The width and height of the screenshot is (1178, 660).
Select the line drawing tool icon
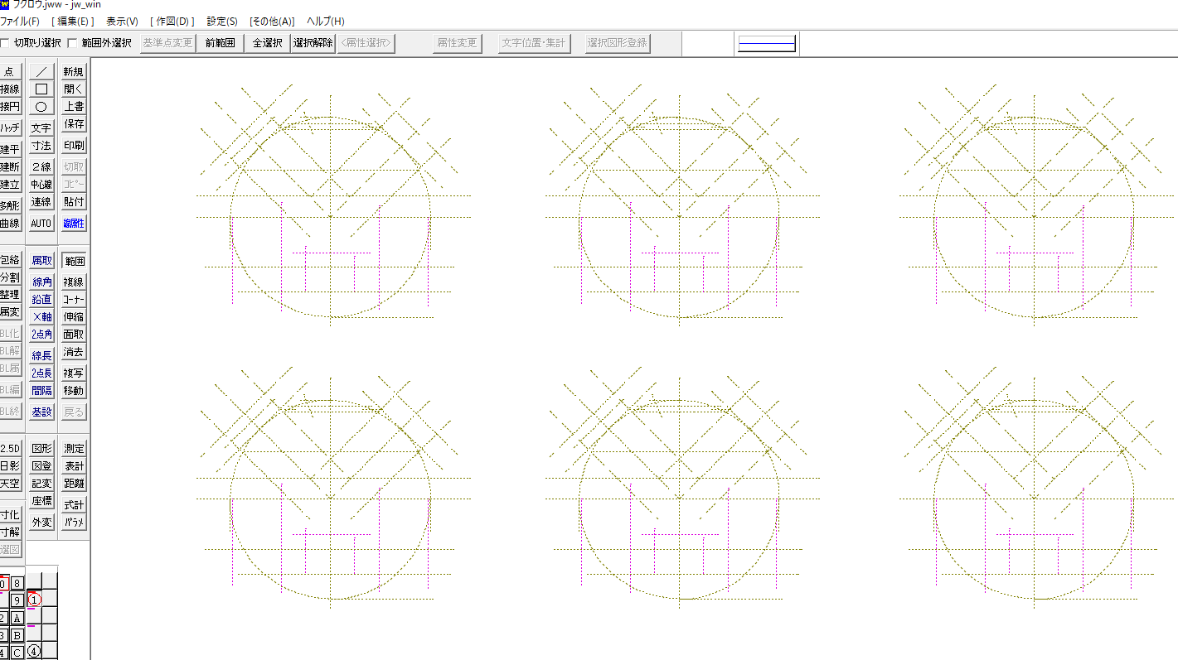[41, 71]
